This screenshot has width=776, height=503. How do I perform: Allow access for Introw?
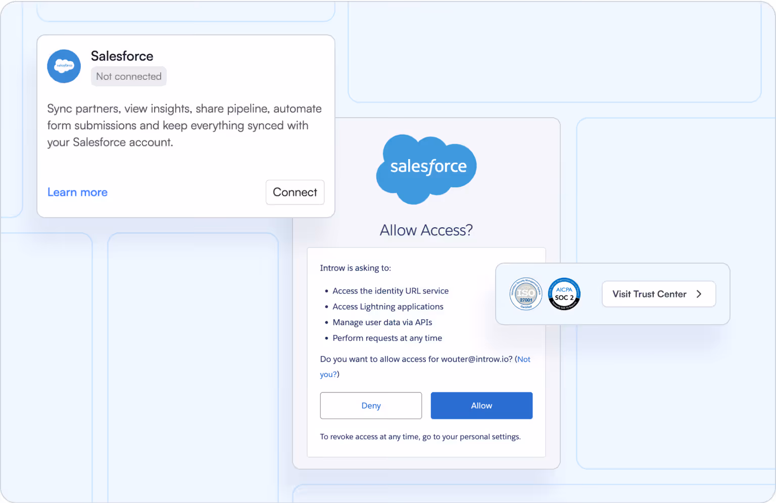(x=481, y=406)
